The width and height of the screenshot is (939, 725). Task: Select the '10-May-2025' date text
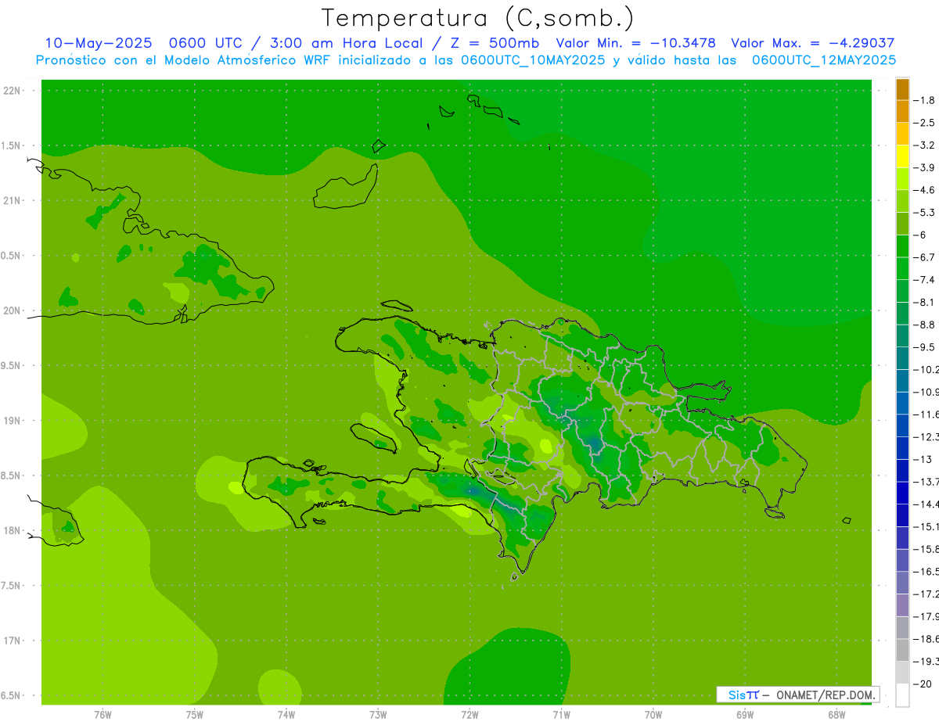pos(99,43)
